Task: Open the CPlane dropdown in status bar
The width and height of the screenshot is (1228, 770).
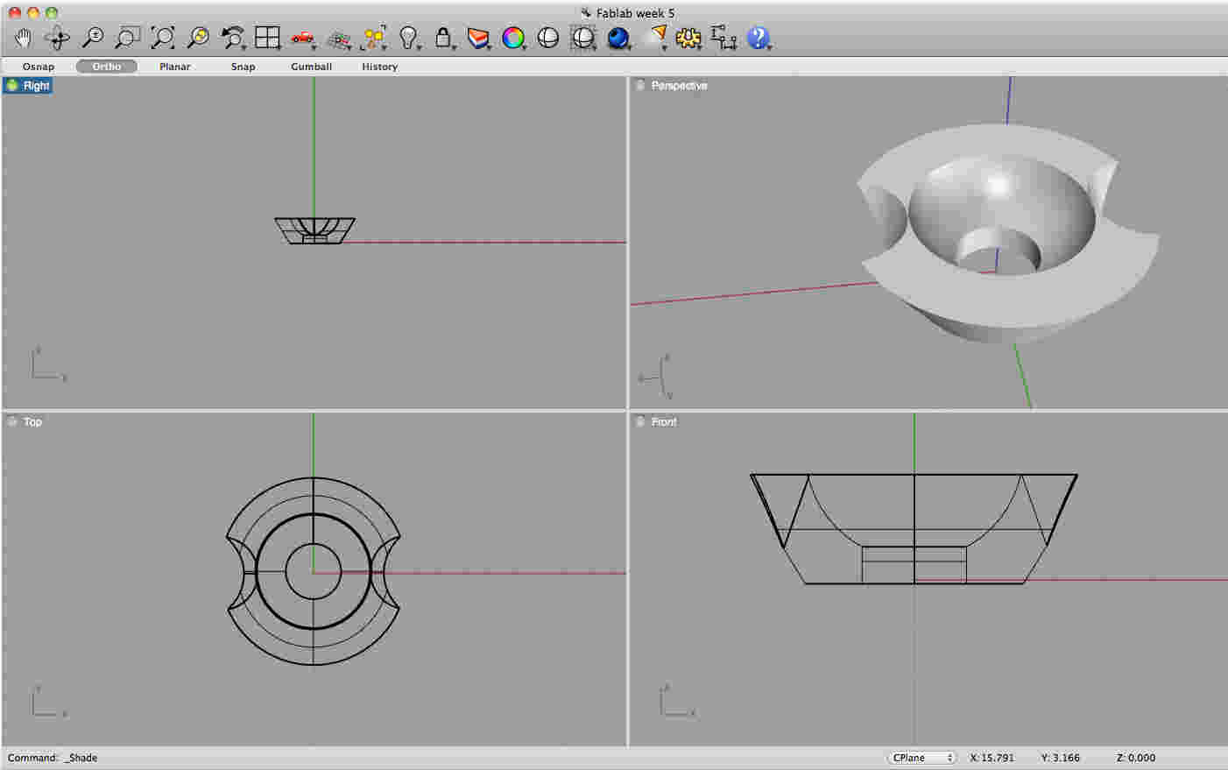Action: point(921,757)
